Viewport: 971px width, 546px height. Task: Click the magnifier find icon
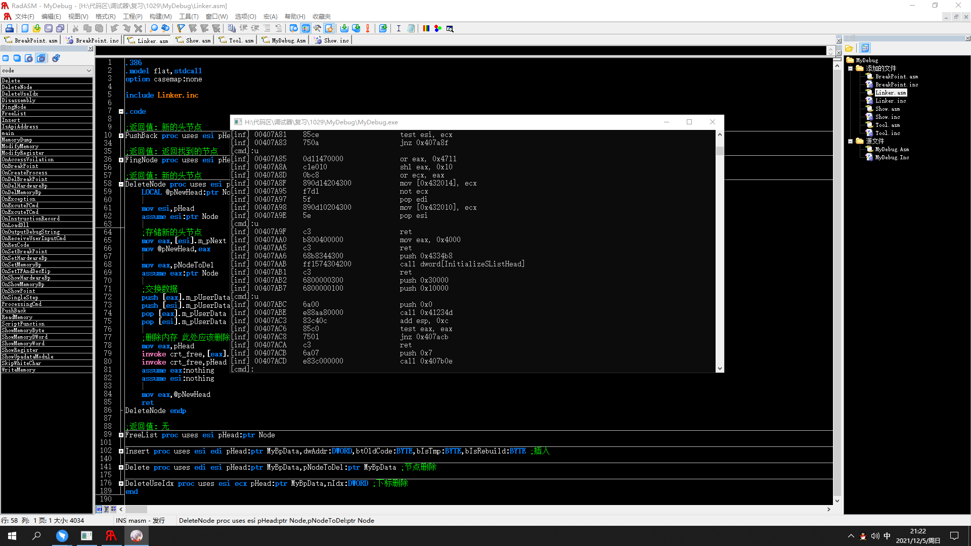[154, 28]
